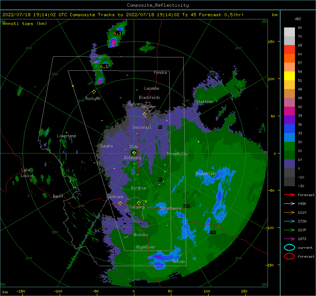Click the Composite_Reflectivity title
Image resolution: width=316 pixels, height=296 pixels.
(x=158, y=5)
